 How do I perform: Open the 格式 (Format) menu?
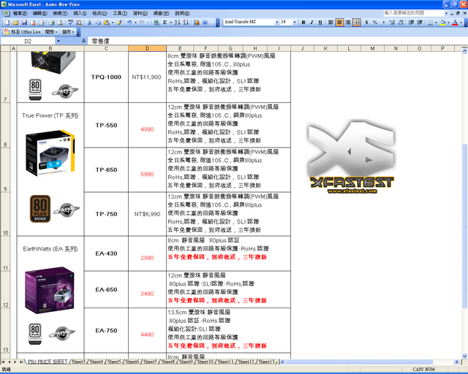(x=99, y=13)
